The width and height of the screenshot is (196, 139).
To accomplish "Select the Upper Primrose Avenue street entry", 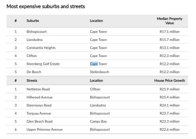I will tap(44, 130).
